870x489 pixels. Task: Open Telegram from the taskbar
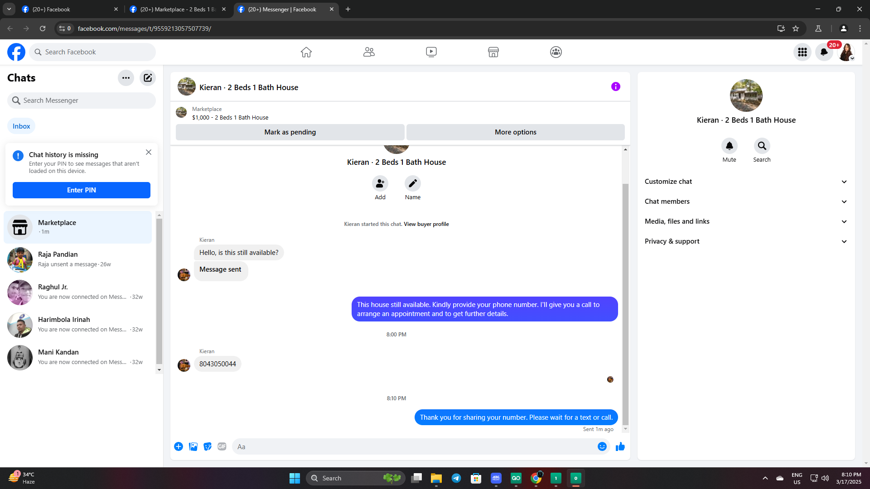456,478
